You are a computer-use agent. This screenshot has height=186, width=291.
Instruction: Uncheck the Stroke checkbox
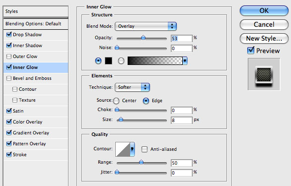coord(9,154)
